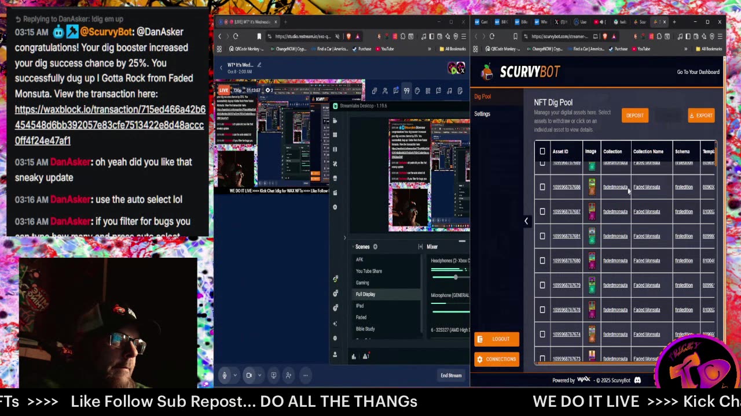This screenshot has width=741, height=416.
Task: Open the browser hamburger menu in ScurvyBot window
Action: coord(720,36)
